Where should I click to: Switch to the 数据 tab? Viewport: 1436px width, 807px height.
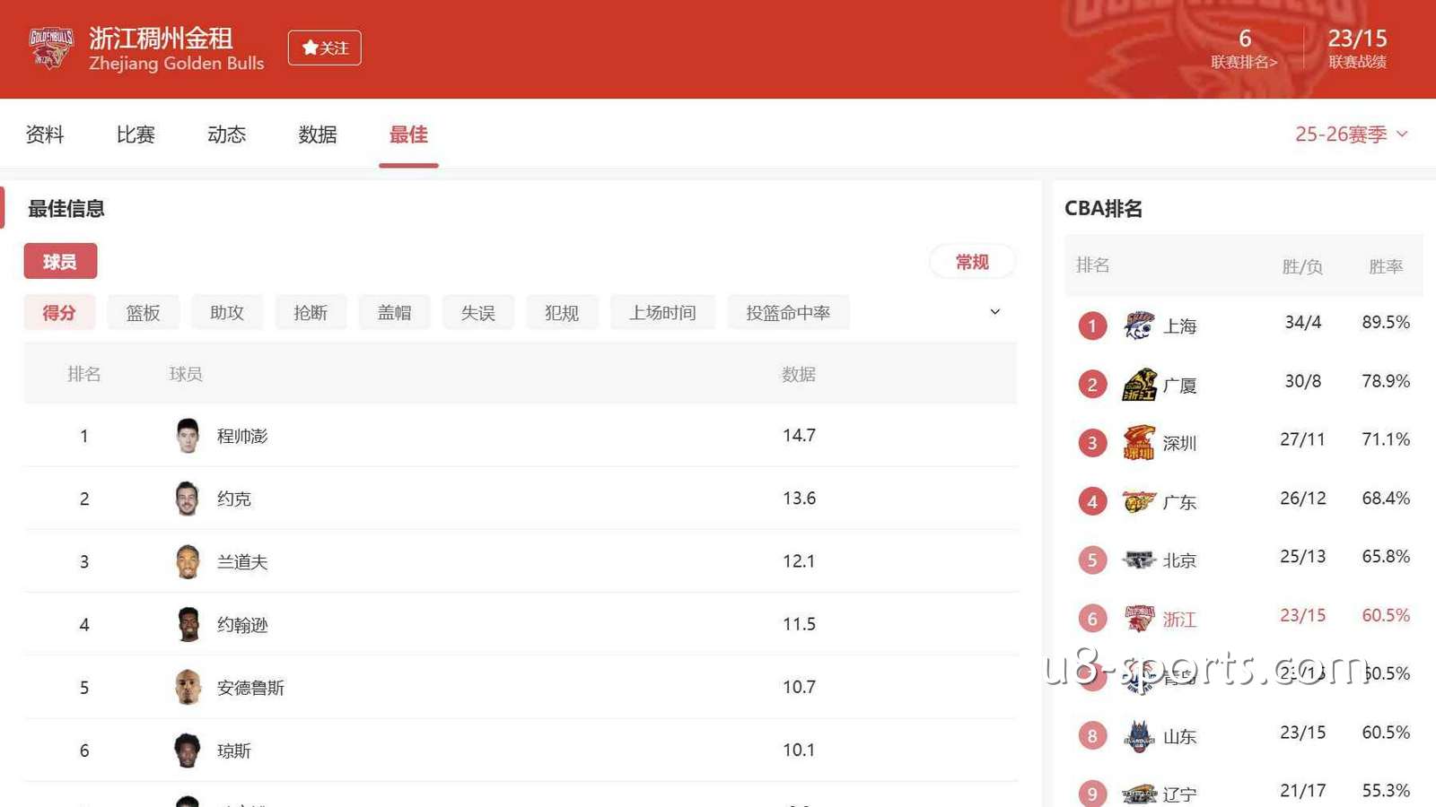point(318,134)
